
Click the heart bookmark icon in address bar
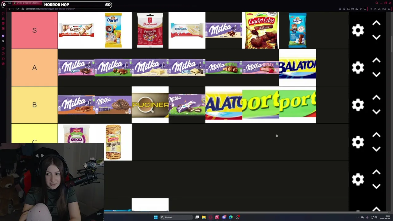tap(365, 9)
